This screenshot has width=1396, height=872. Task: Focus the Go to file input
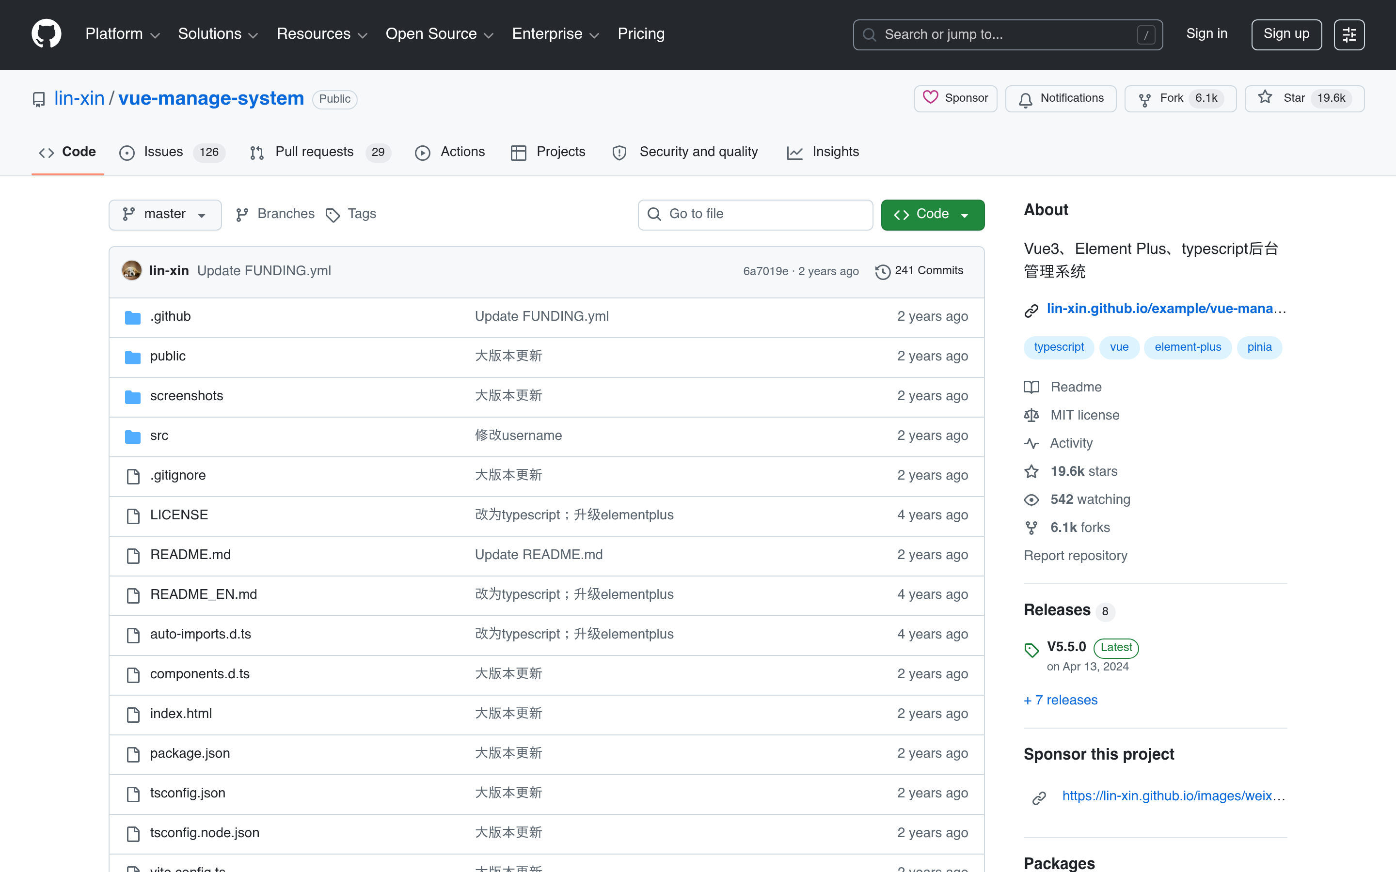click(x=755, y=215)
